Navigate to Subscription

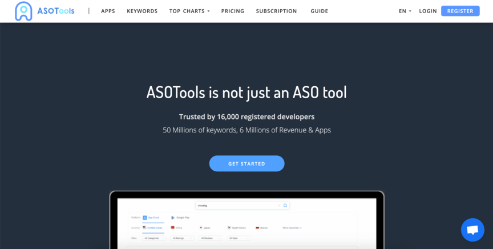point(276,11)
